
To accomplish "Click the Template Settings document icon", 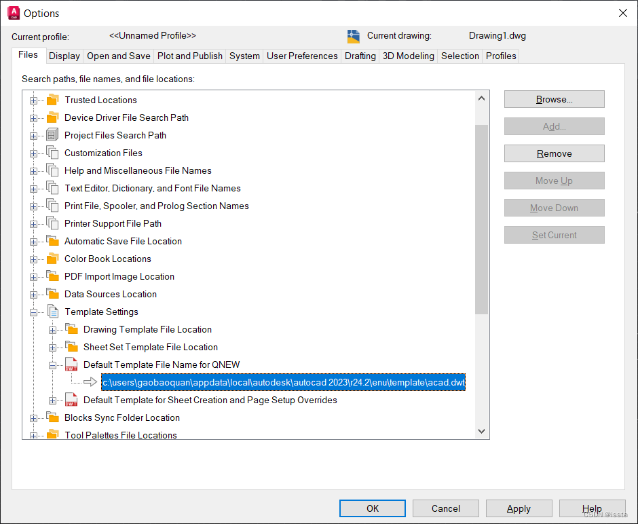I will coord(53,312).
